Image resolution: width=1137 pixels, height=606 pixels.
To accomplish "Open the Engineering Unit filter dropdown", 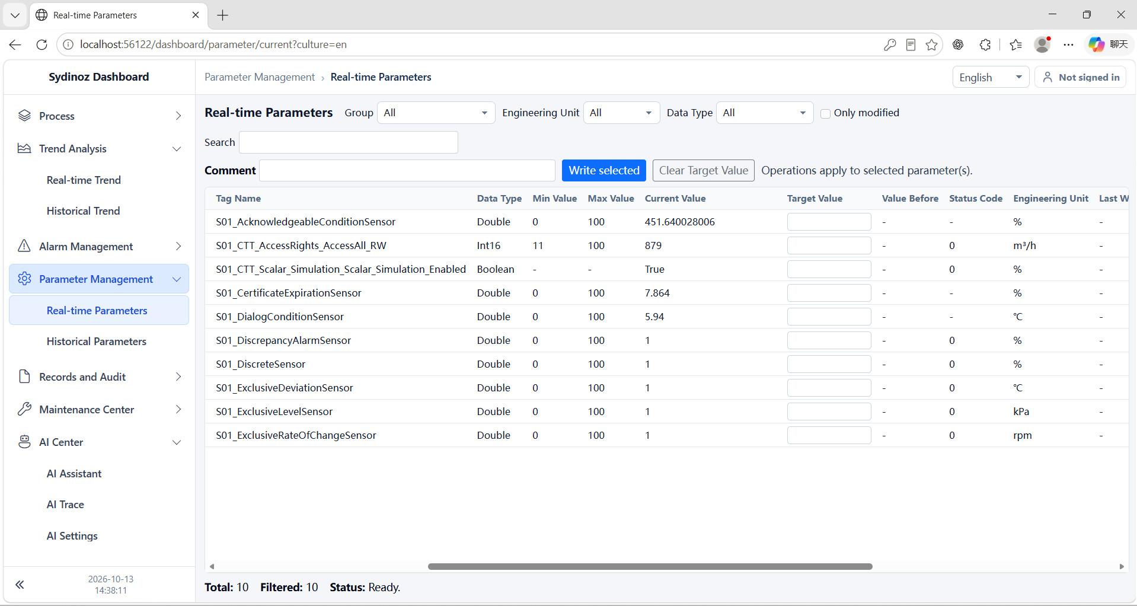I will 621,113.
